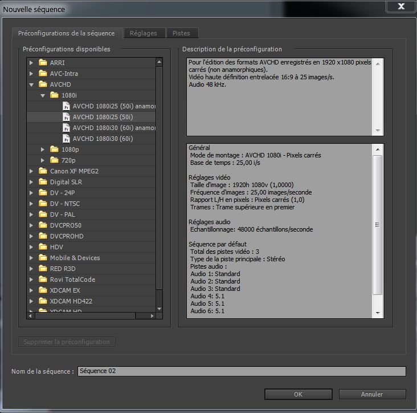Click settings summary scroll-up arrow
The image size is (417, 413).
[x=378, y=149]
